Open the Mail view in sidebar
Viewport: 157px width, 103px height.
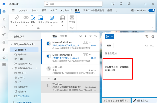click(x=4, y=11)
